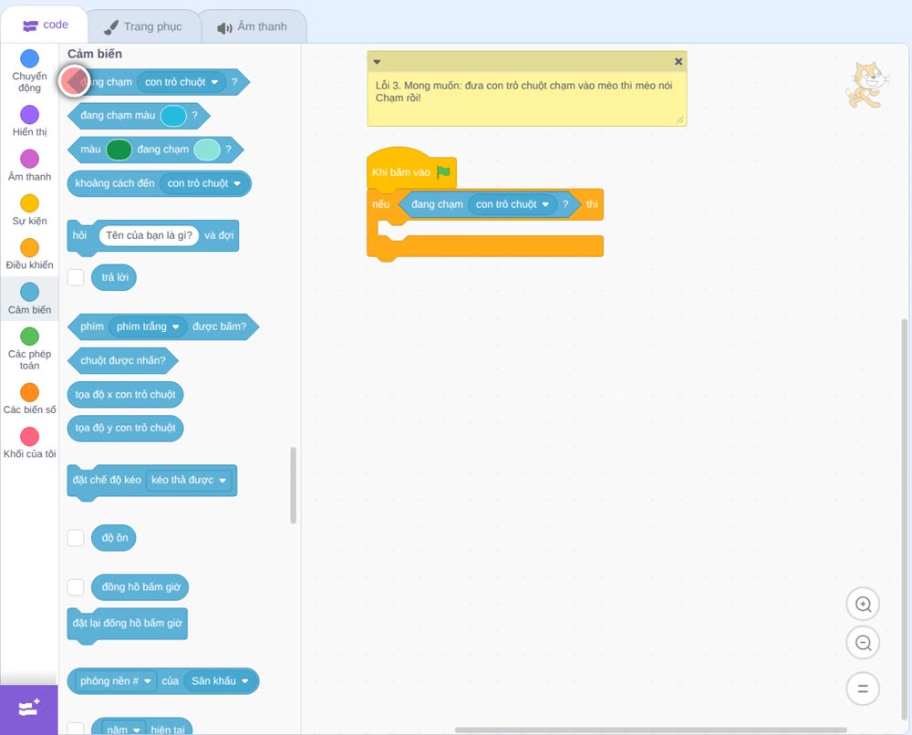Open the Chuyển động category circle
This screenshot has width=912, height=735.
[x=30, y=58]
